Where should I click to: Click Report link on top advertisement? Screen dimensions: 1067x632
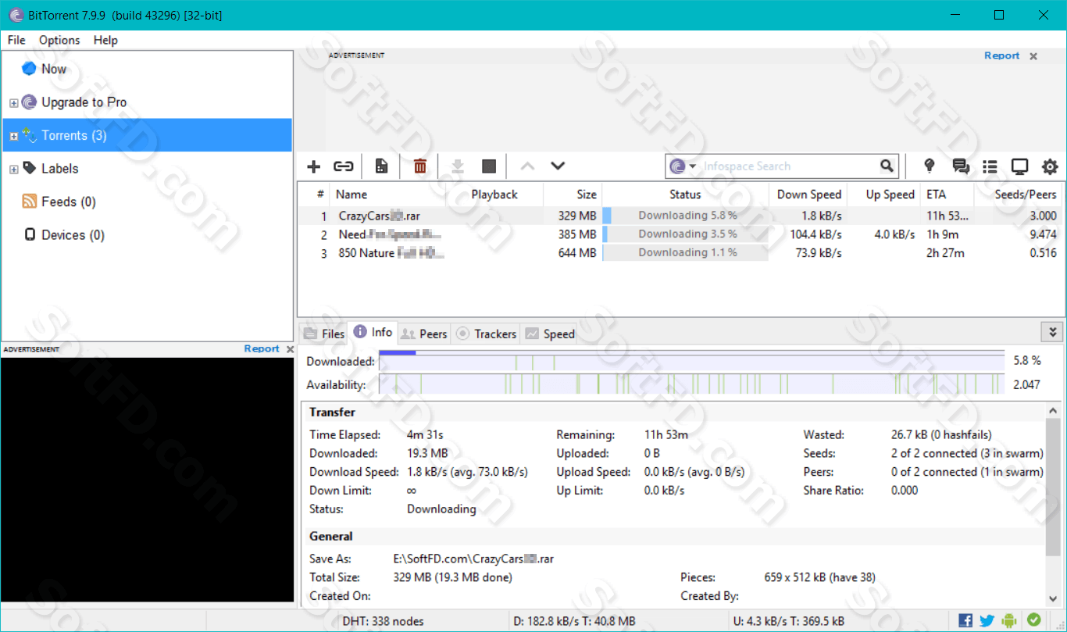tap(1001, 55)
